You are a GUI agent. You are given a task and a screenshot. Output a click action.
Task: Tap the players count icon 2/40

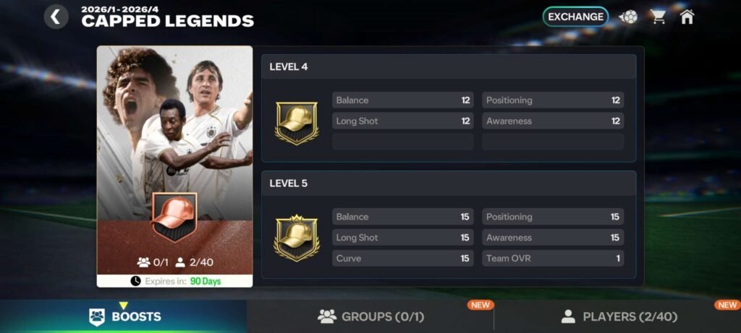(180, 262)
